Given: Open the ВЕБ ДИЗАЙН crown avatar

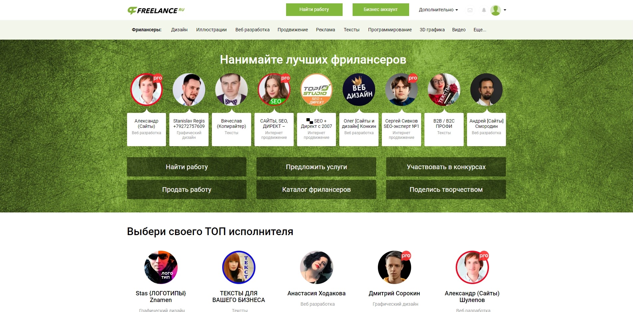Looking at the screenshot, I should coord(359,90).
